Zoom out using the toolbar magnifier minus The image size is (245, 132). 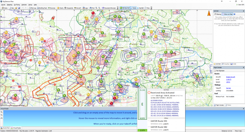point(99,8)
